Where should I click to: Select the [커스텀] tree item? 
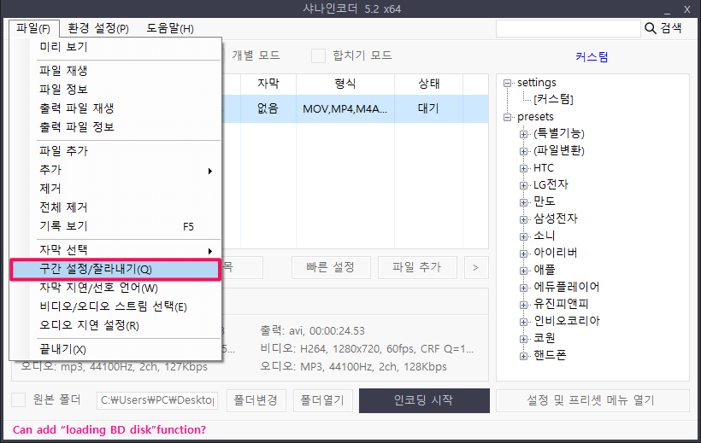pyautogui.click(x=553, y=99)
